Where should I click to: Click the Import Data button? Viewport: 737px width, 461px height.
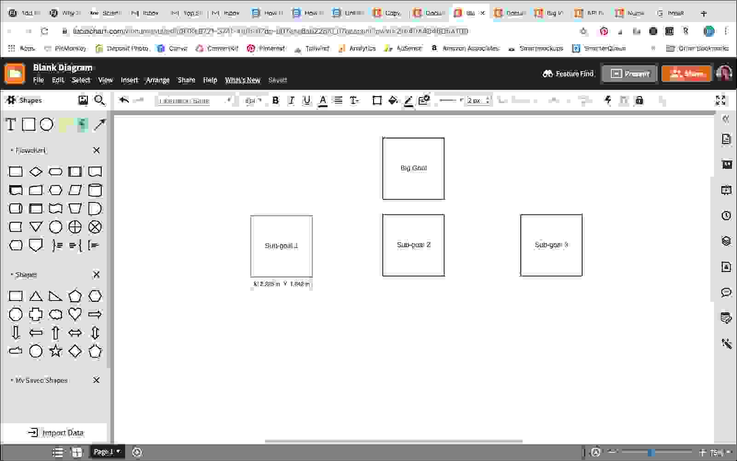56,432
